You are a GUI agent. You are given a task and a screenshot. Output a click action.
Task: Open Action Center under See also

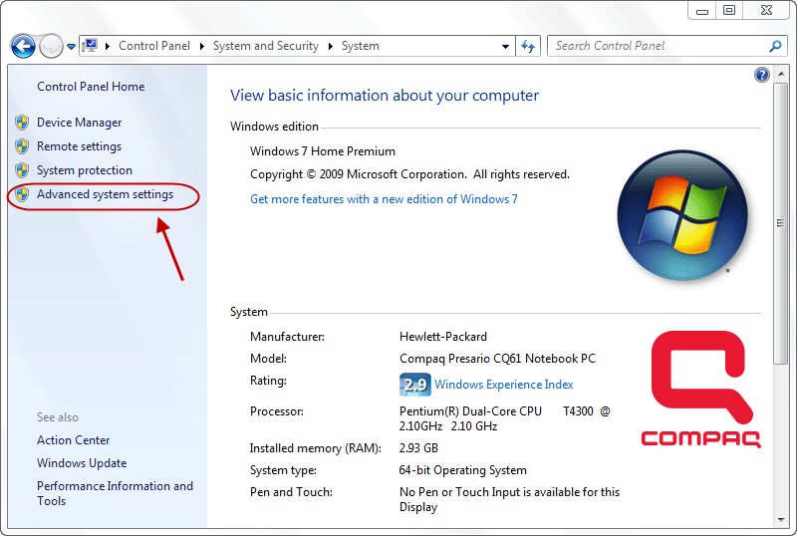(x=73, y=440)
